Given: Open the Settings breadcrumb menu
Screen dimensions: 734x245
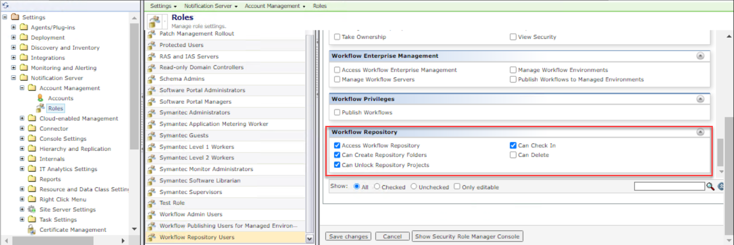Looking at the screenshot, I should coord(163,6).
